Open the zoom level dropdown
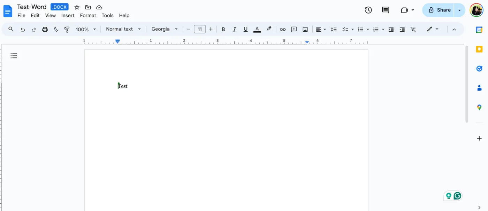488x211 pixels. (x=85, y=29)
